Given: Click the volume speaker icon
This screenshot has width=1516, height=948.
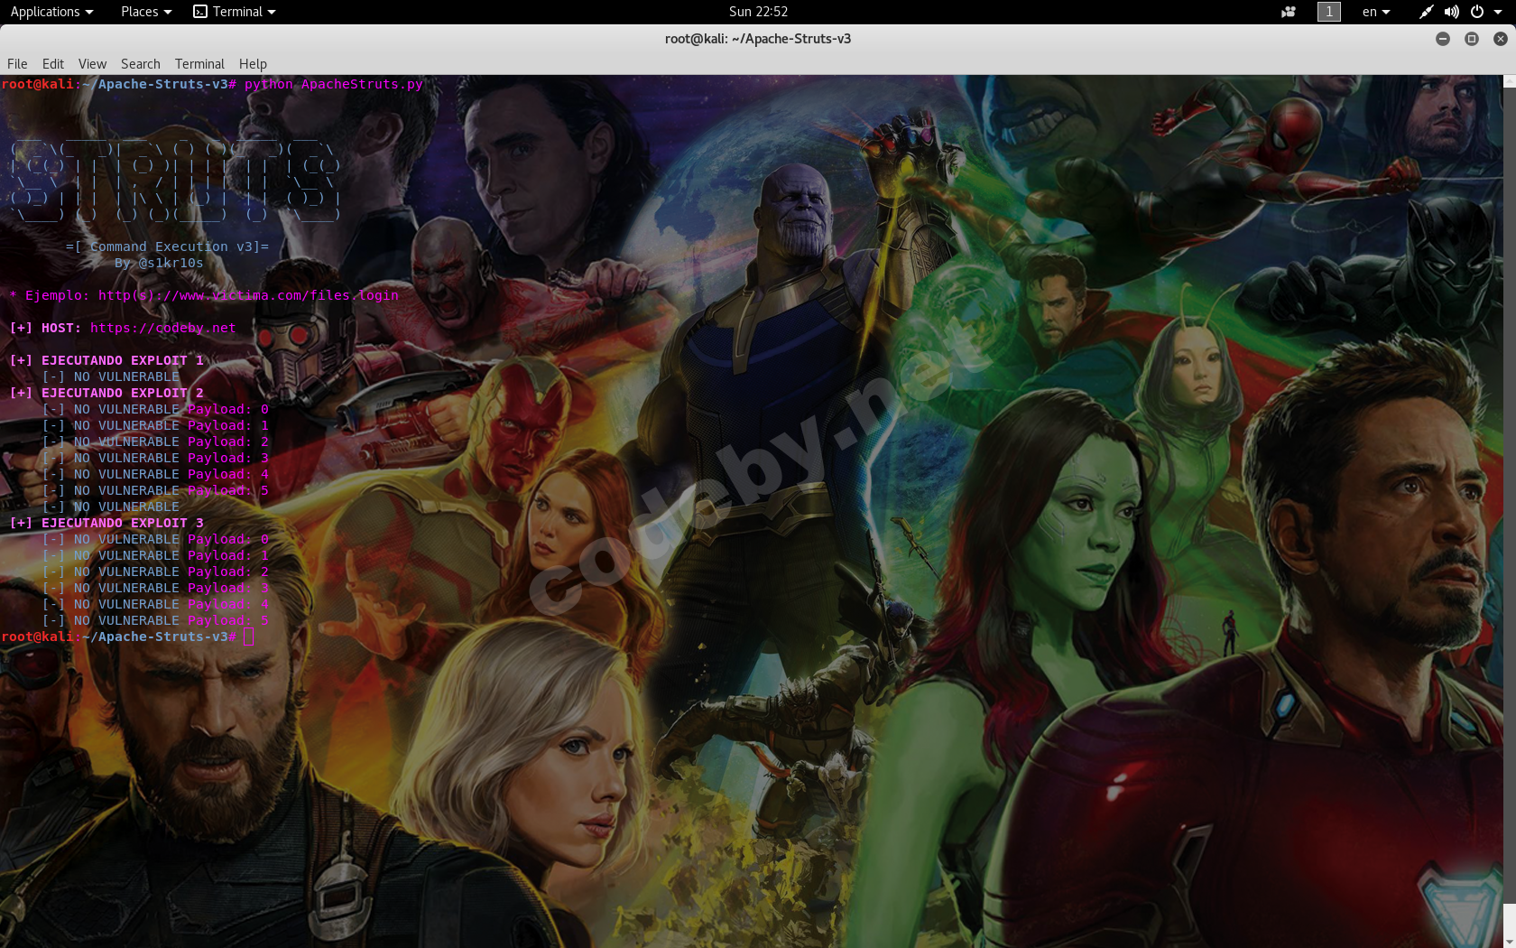Looking at the screenshot, I should coord(1451,12).
